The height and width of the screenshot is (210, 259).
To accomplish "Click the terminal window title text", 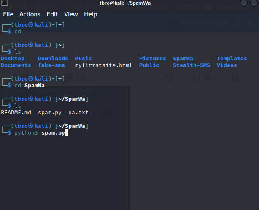I will pyautogui.click(x=125, y=3).
